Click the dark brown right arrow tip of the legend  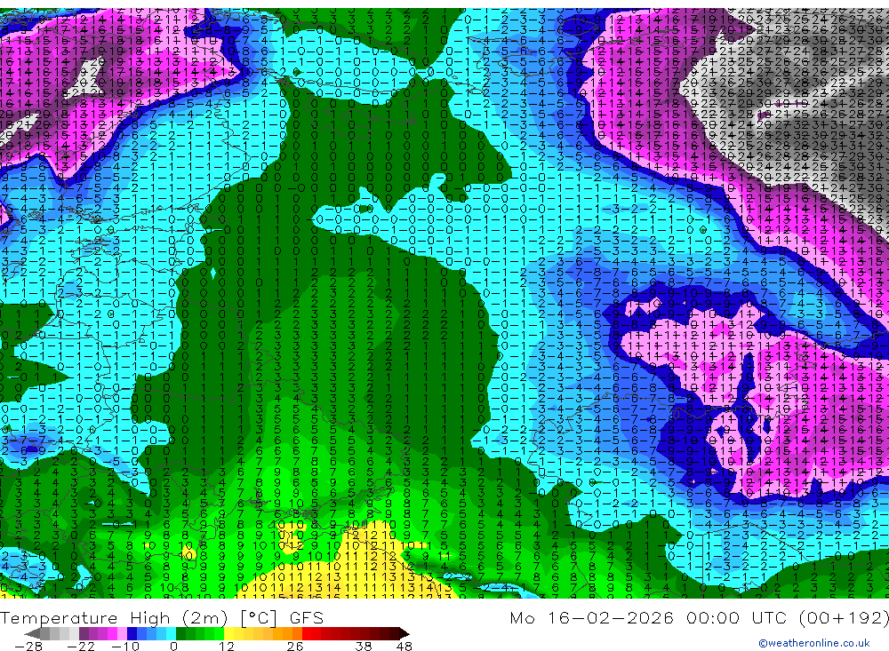(404, 633)
